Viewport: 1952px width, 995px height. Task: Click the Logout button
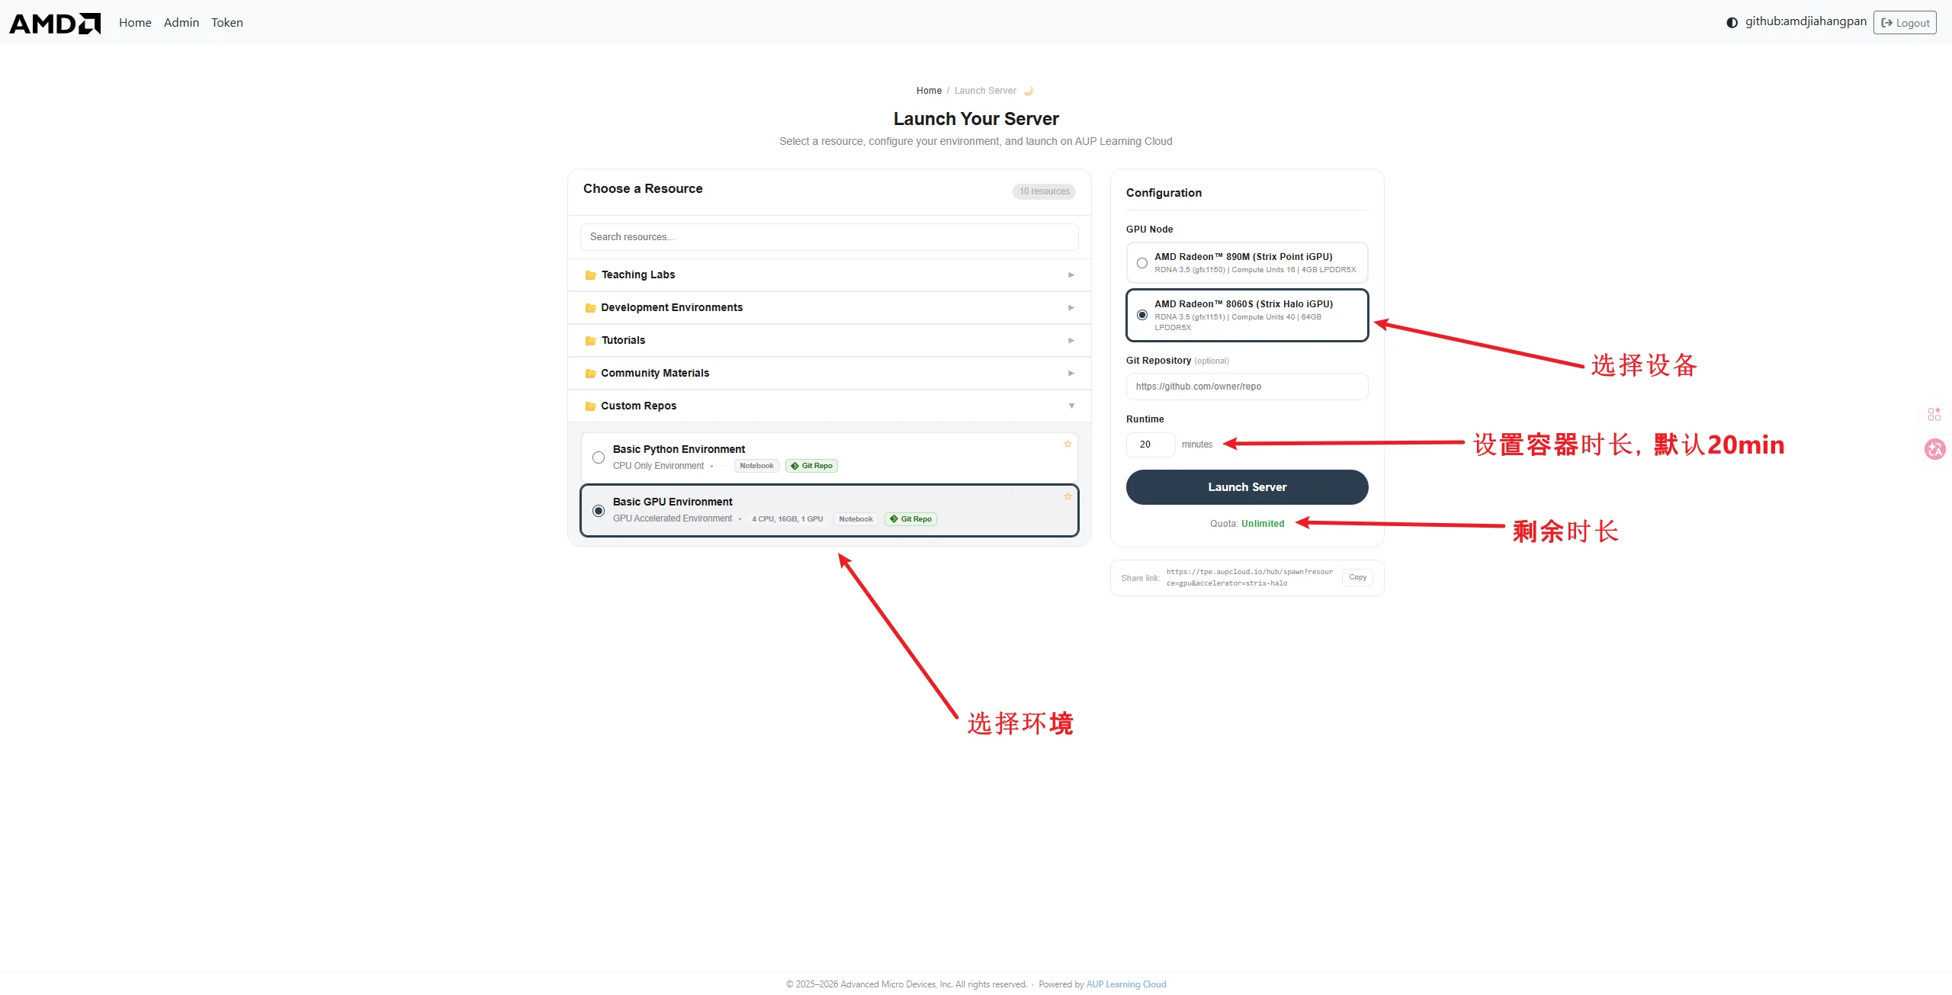(x=1905, y=23)
